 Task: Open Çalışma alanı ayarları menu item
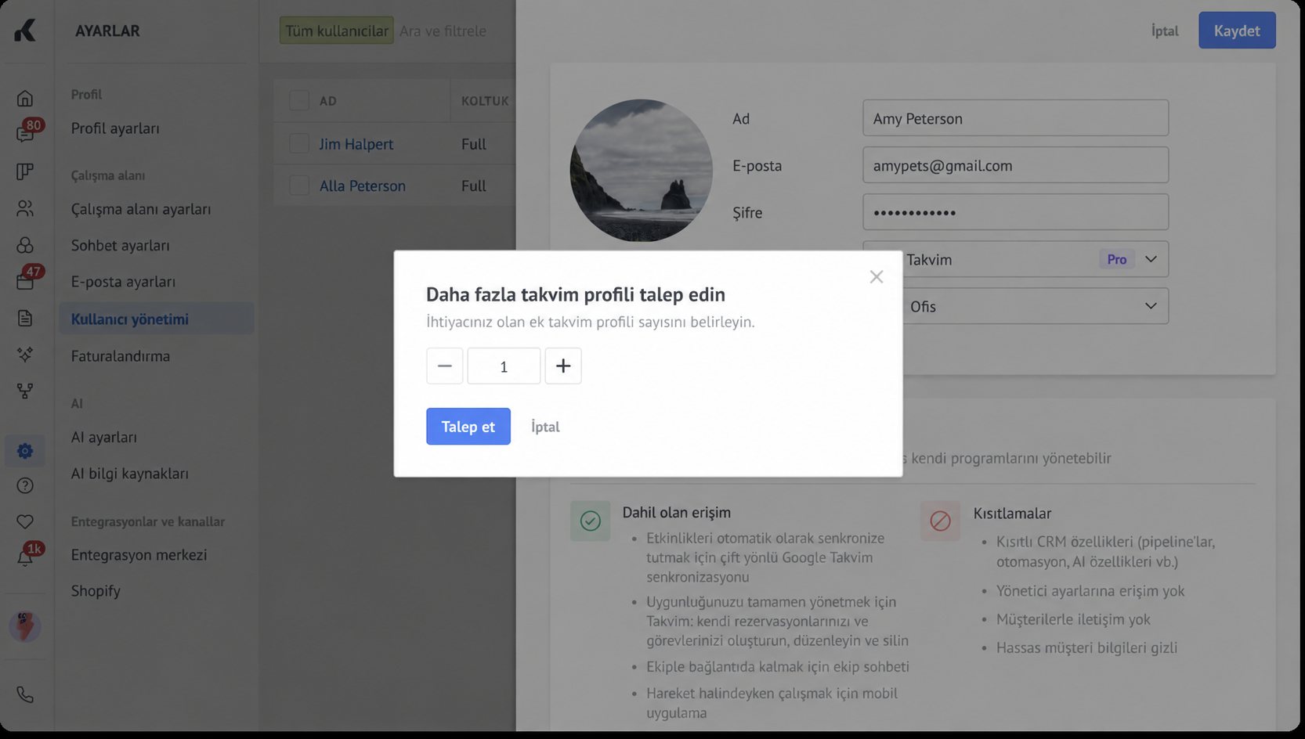pyautogui.click(x=141, y=209)
